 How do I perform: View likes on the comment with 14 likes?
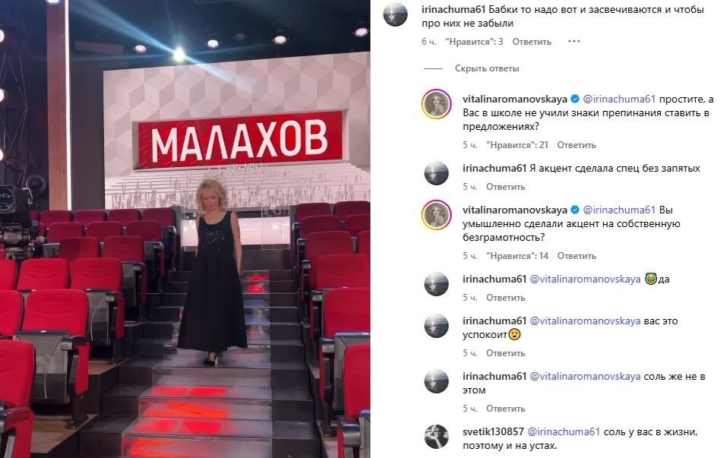pos(517,256)
